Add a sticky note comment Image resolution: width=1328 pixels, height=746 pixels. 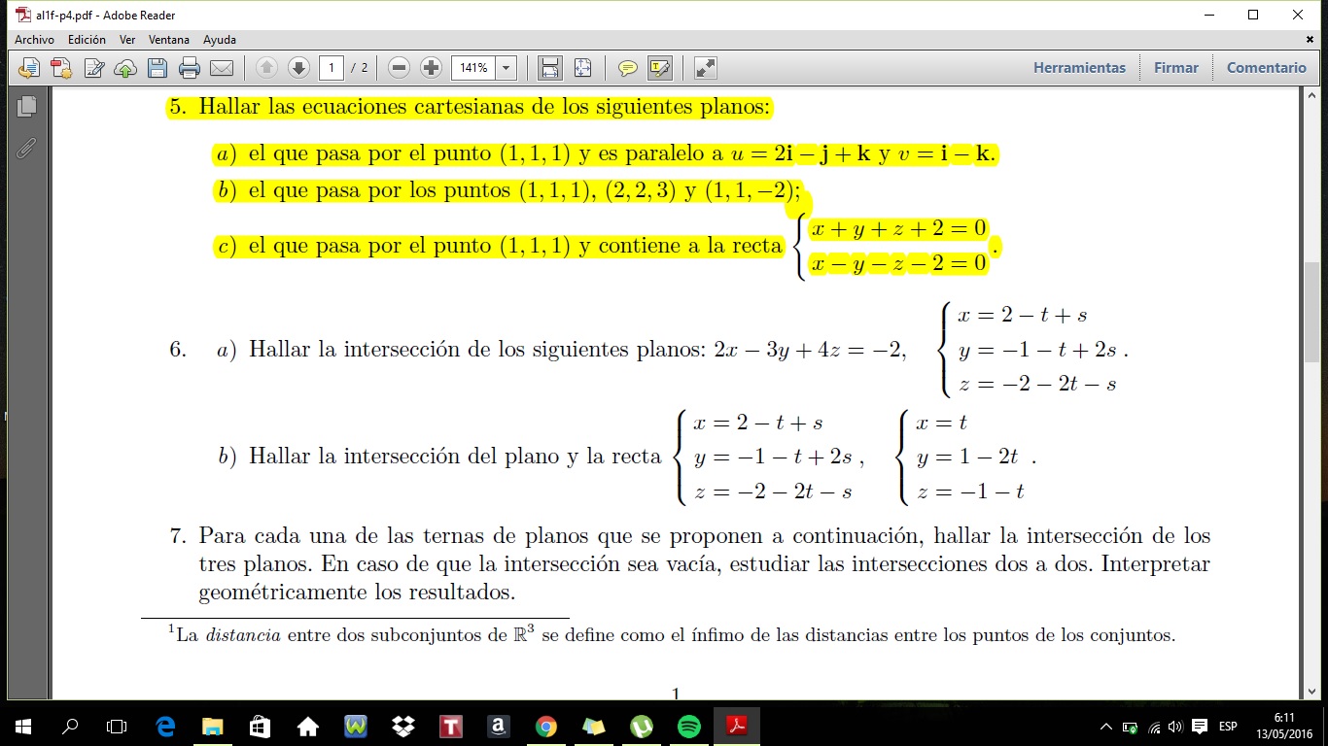[x=628, y=68]
